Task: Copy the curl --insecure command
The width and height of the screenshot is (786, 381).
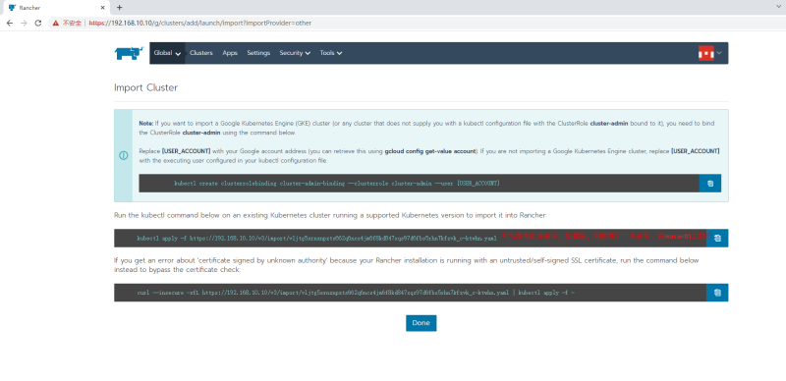Action: (x=717, y=293)
